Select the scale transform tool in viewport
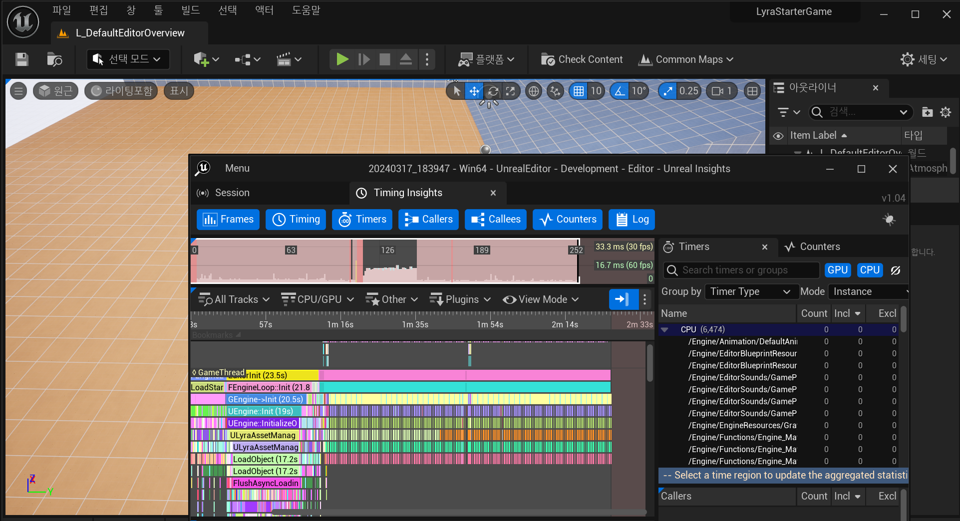Viewport: 960px width, 521px height. coord(510,91)
